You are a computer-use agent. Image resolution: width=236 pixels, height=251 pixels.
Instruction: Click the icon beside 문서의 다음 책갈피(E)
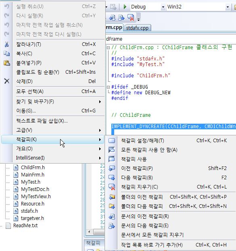[x=112, y=226]
